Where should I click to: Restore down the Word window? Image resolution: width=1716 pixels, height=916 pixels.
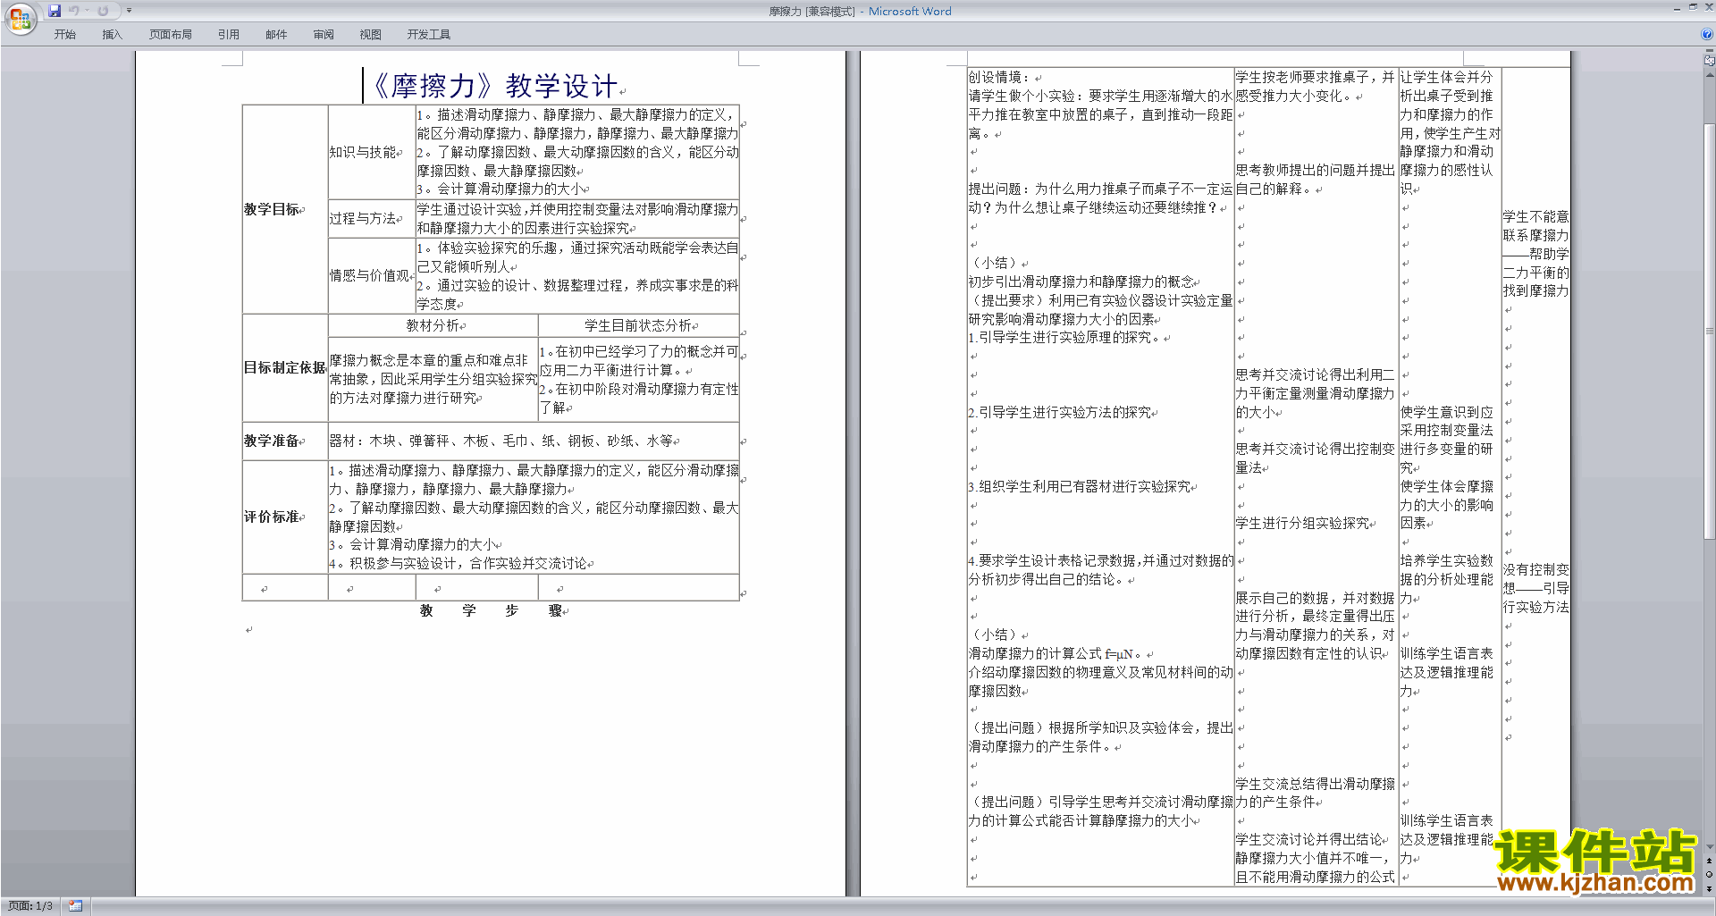[x=1693, y=7]
